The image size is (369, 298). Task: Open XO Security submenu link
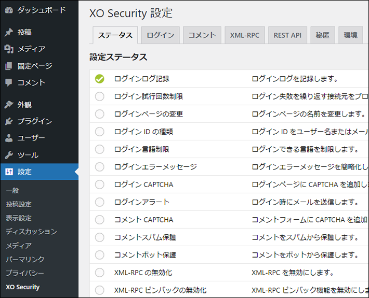(x=22, y=287)
